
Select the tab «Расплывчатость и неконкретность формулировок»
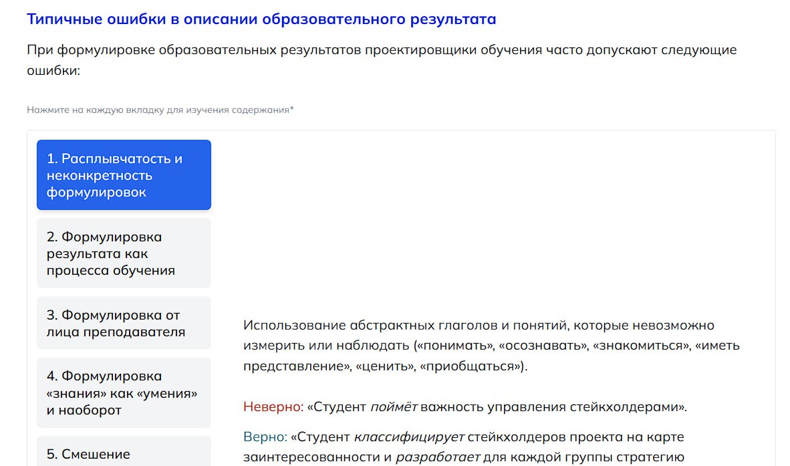click(124, 175)
